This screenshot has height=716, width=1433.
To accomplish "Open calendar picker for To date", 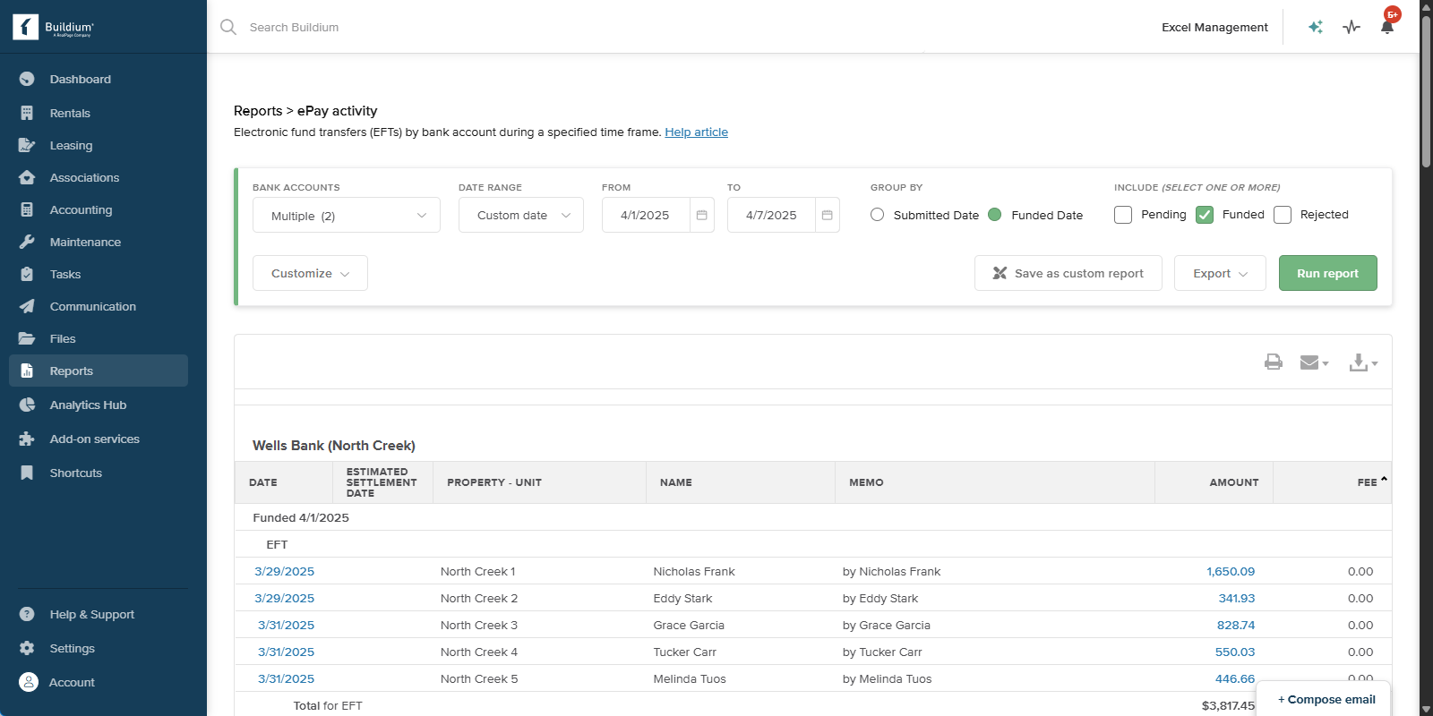I will coord(827,216).
